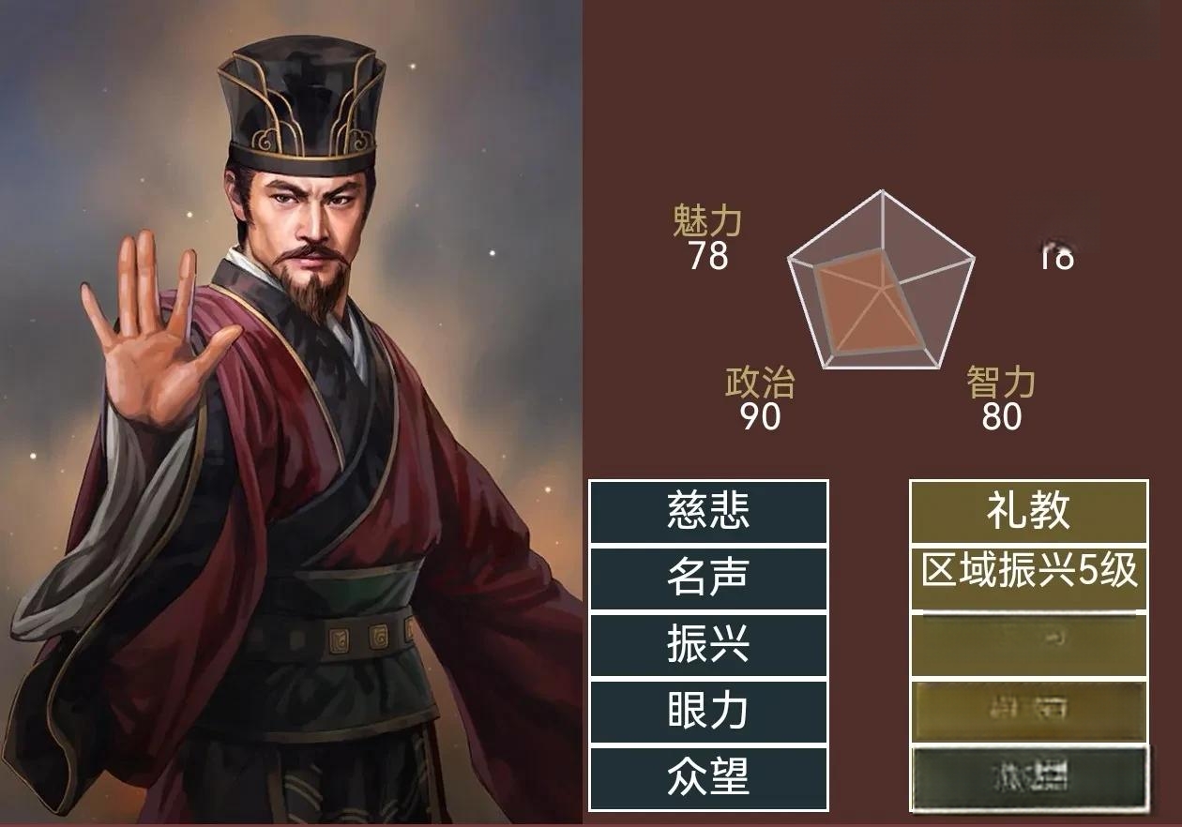The height and width of the screenshot is (827, 1182).
Task: Open the 眼力 trait entry
Action: (708, 712)
